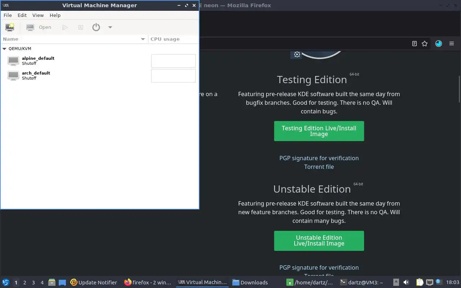Switch to /home/dartz archive window in taskbar
461x288 pixels.
tap(309, 282)
